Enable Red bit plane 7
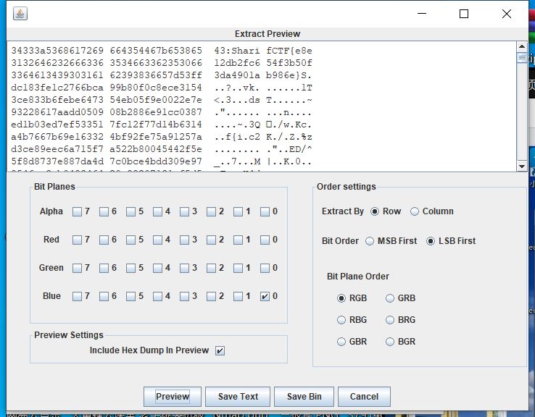This screenshot has width=535, height=417. click(x=77, y=240)
